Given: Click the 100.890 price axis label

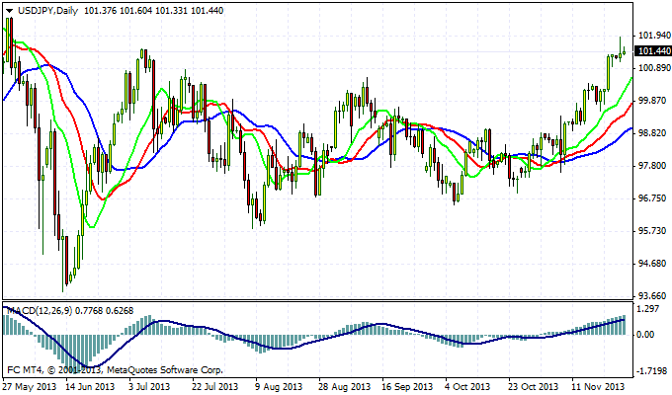Looking at the screenshot, I should tap(654, 68).
